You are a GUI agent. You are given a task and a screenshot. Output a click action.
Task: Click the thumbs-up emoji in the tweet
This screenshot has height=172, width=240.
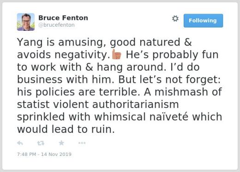point(116,54)
